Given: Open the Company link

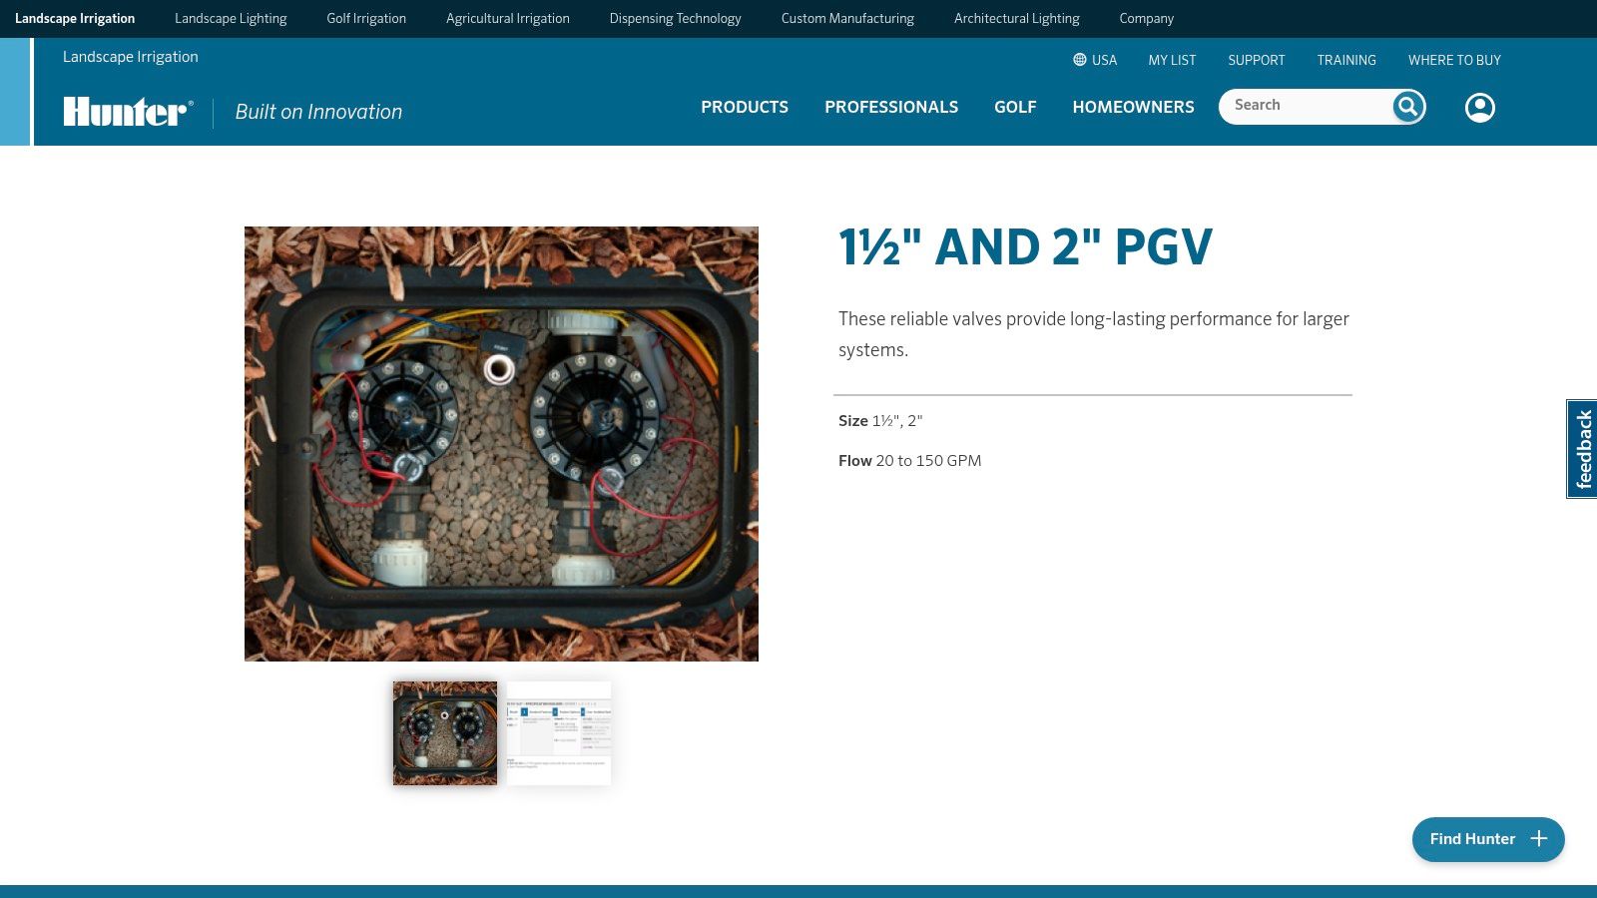Looking at the screenshot, I should (1147, 18).
